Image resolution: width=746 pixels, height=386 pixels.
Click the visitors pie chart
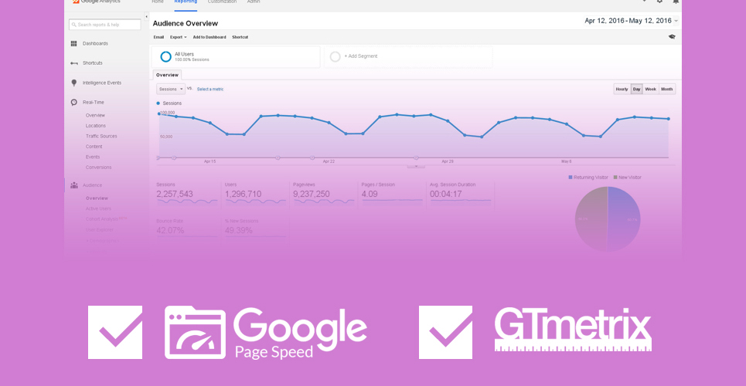click(x=608, y=218)
